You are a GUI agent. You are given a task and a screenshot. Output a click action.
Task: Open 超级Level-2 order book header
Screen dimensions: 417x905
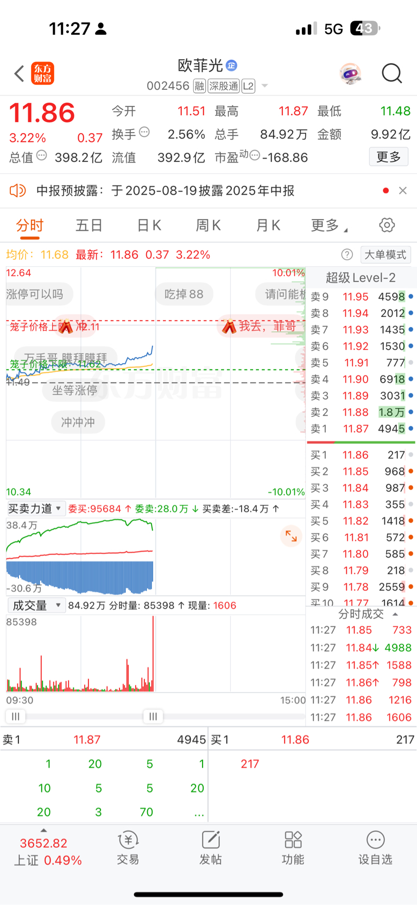361,278
